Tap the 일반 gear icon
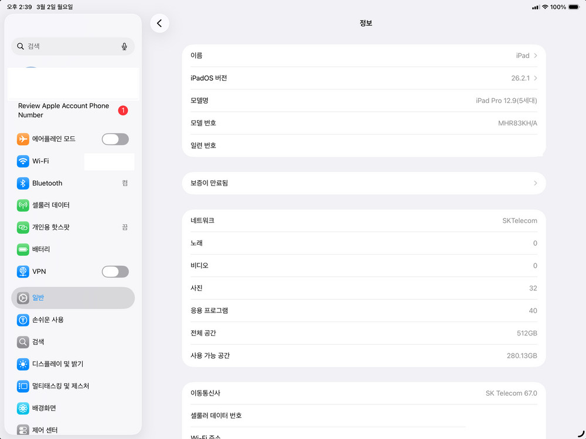586x439 pixels. pyautogui.click(x=23, y=298)
